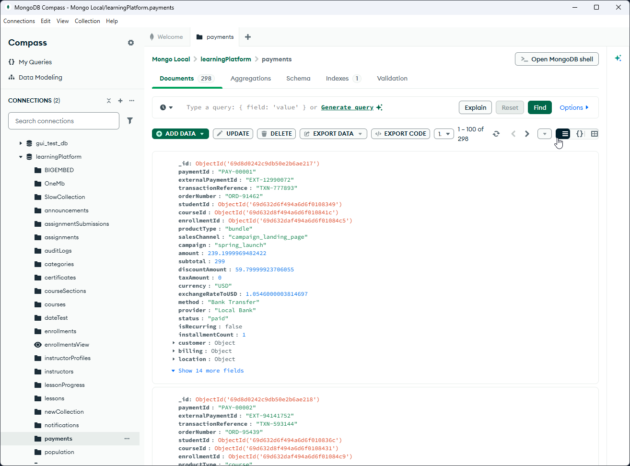The width and height of the screenshot is (630, 466).
Task: Click the folder icon beside instructors
Action: coord(38,372)
